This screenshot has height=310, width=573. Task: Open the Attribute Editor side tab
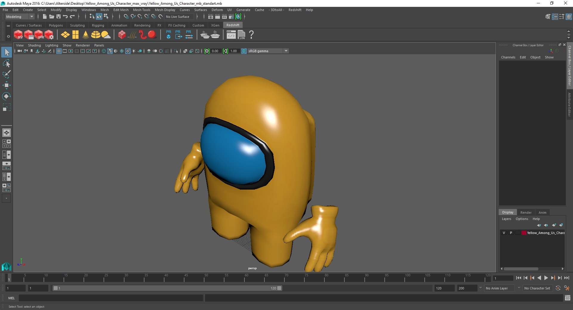pos(569,104)
